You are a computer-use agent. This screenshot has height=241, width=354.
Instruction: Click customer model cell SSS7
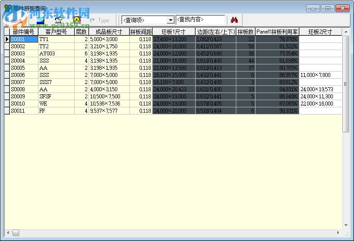[x=56, y=82]
